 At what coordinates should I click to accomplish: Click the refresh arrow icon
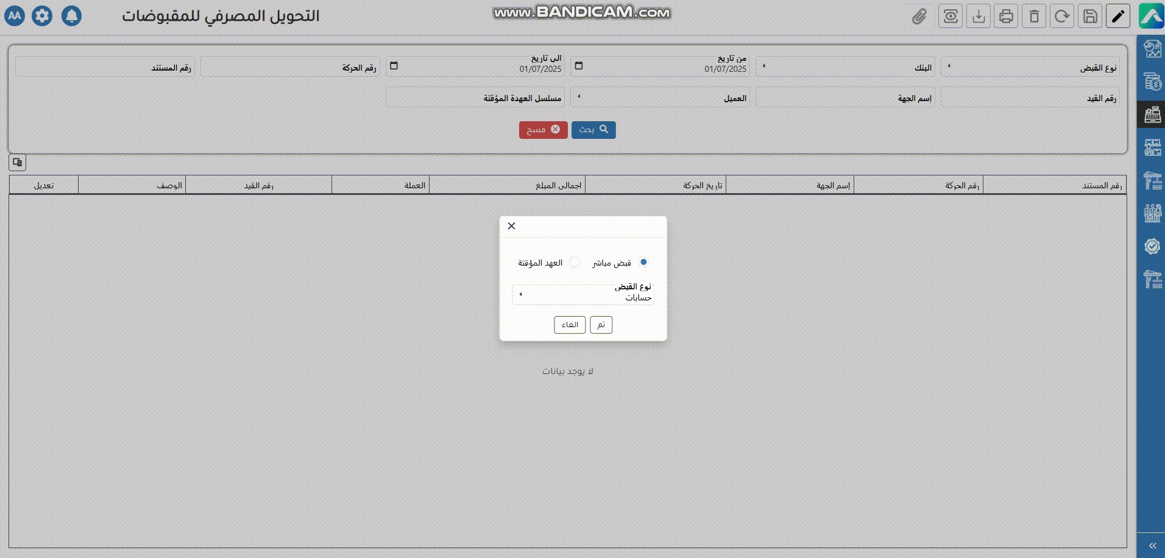(x=1062, y=16)
